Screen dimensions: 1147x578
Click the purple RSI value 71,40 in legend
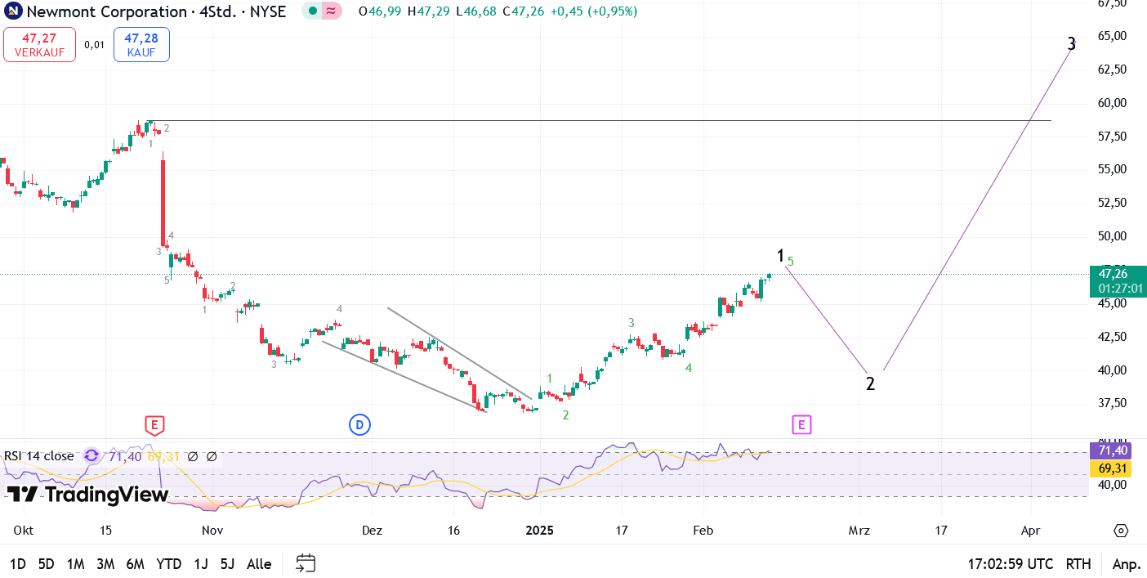[x=125, y=456]
